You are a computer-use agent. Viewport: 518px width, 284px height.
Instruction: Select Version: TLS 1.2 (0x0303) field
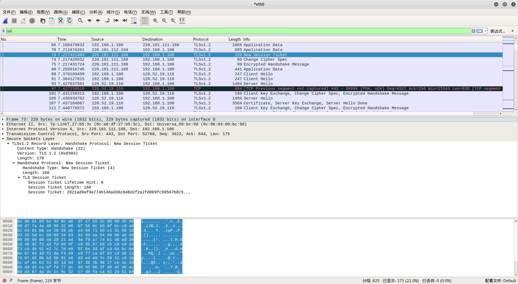(47, 153)
